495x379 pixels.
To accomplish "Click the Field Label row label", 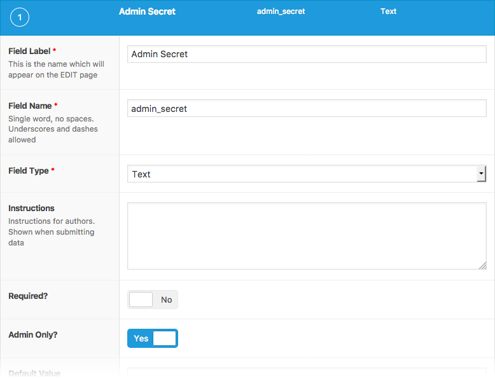I will [29, 51].
